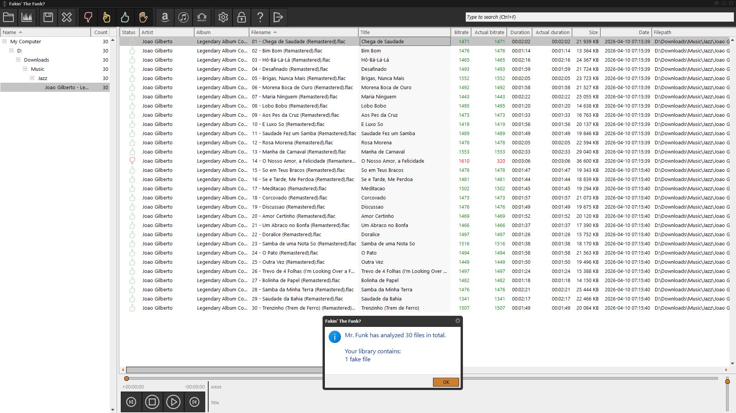Toggle the green thumbs-up filter

tap(125, 17)
